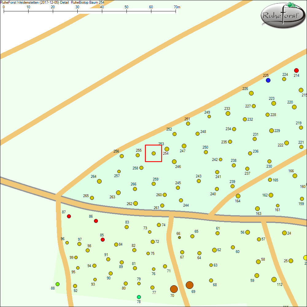
Task: Click the green tree marker 88
Action: 58,284
